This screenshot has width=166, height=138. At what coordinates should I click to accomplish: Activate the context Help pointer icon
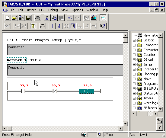tap(103, 26)
